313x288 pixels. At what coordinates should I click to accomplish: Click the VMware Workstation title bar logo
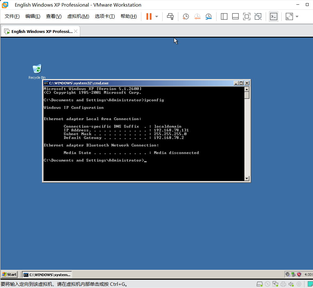pos(5,5)
